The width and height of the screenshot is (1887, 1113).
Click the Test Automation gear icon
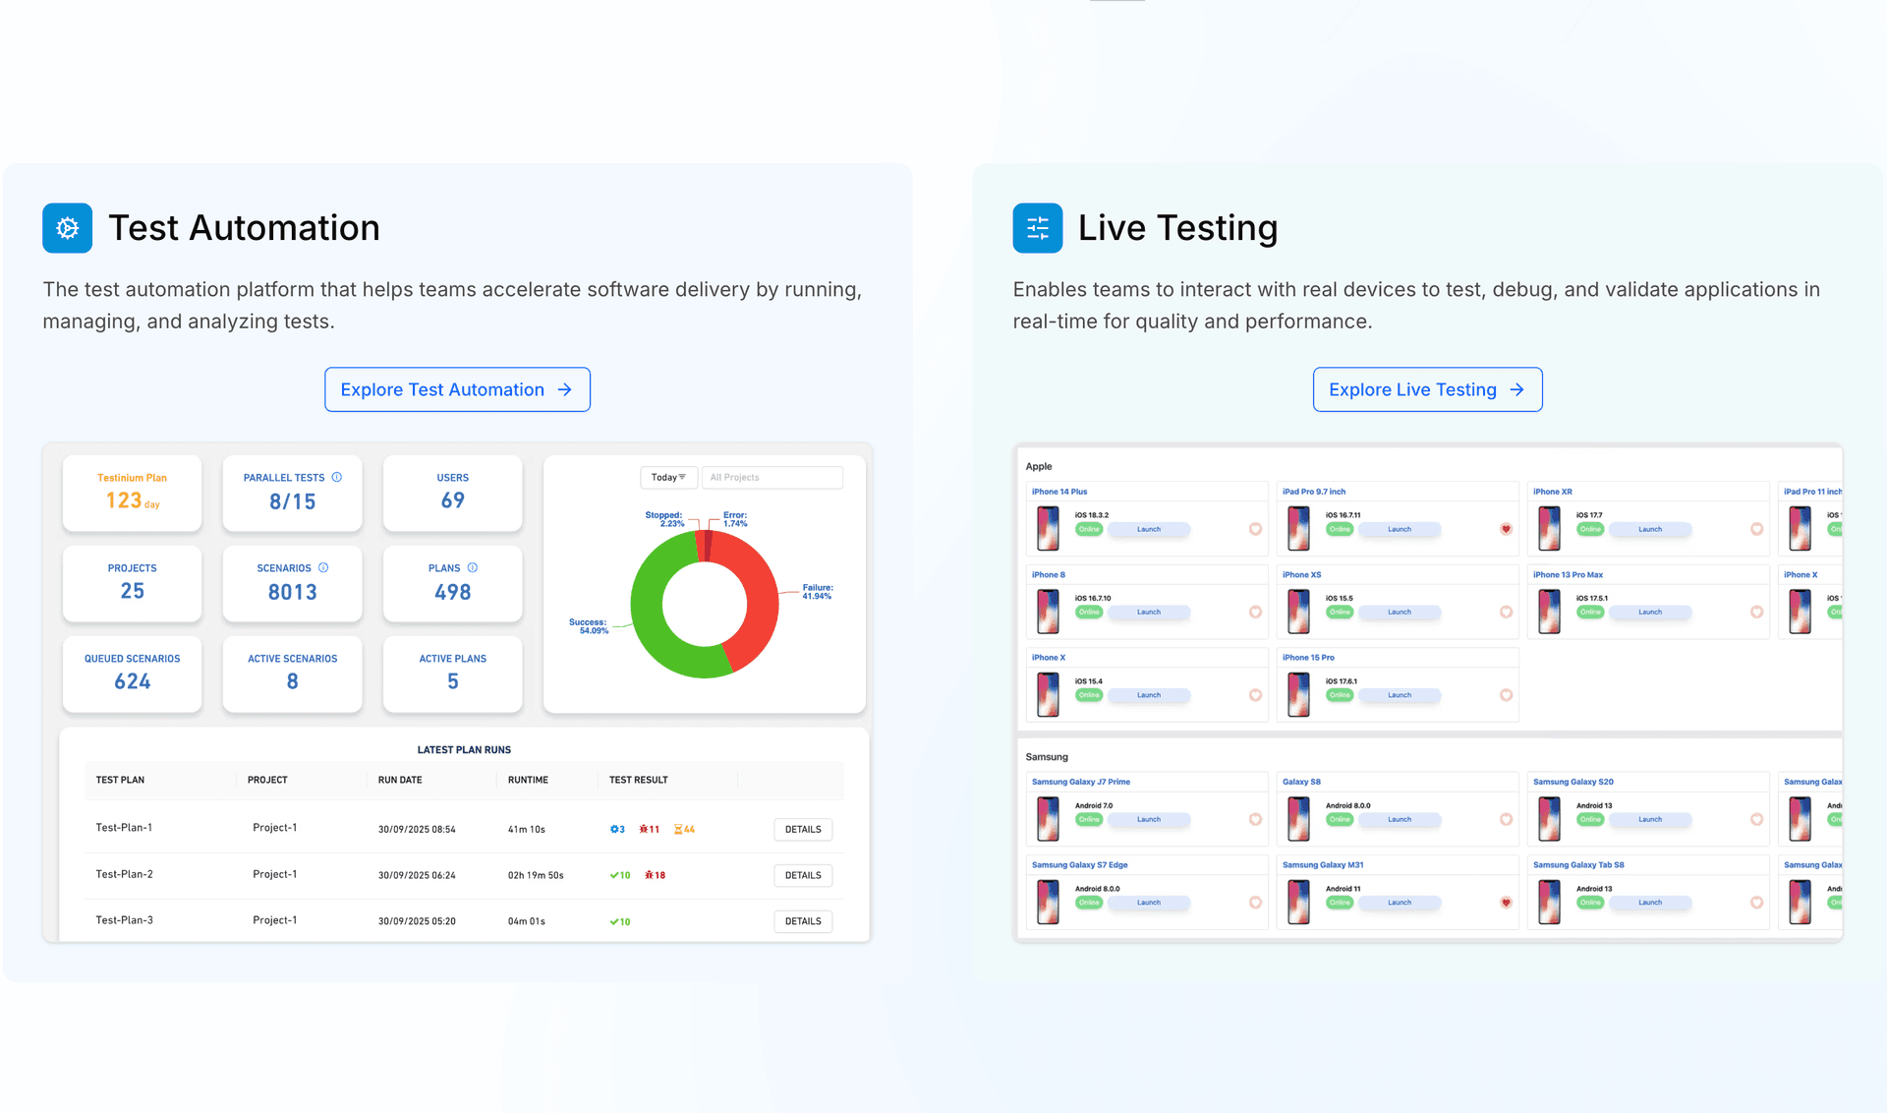(67, 228)
